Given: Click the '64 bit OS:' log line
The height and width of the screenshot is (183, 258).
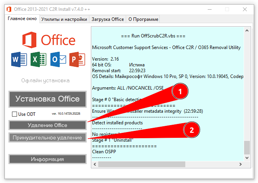Looking at the screenshot, I should pos(118,65).
